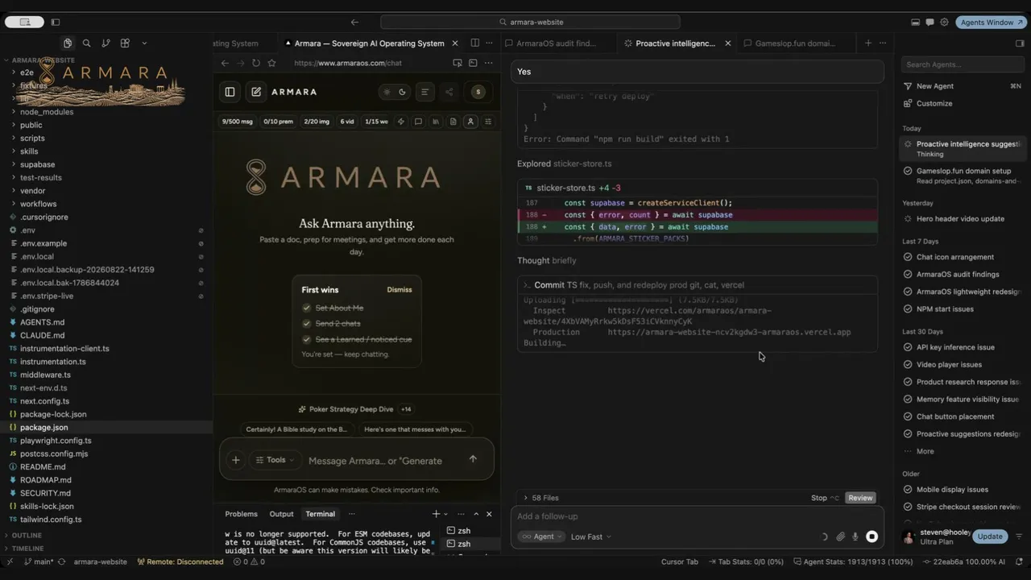Open the ArmaraOS audit findings tab
1031x580 pixels.
(556, 43)
